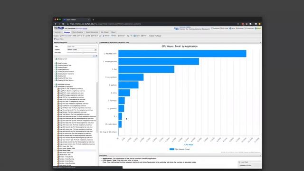Select the CPU Hours: Total metric
Screen dimensions: 304x171
tap(65, 151)
